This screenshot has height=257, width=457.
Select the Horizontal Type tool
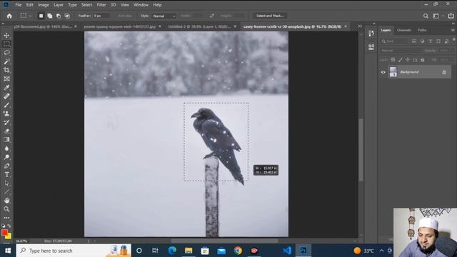coord(6,174)
